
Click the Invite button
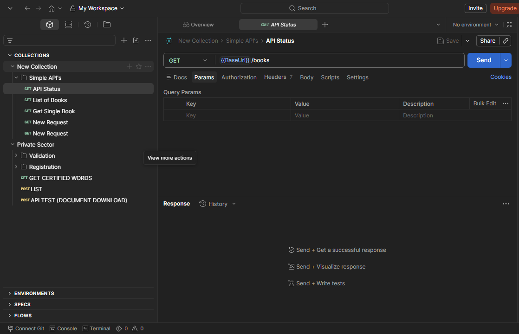click(x=475, y=8)
